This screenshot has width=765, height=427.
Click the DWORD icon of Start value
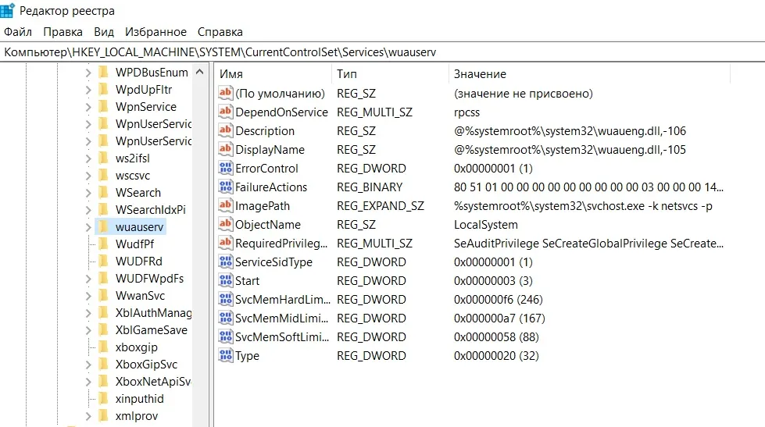coord(225,280)
